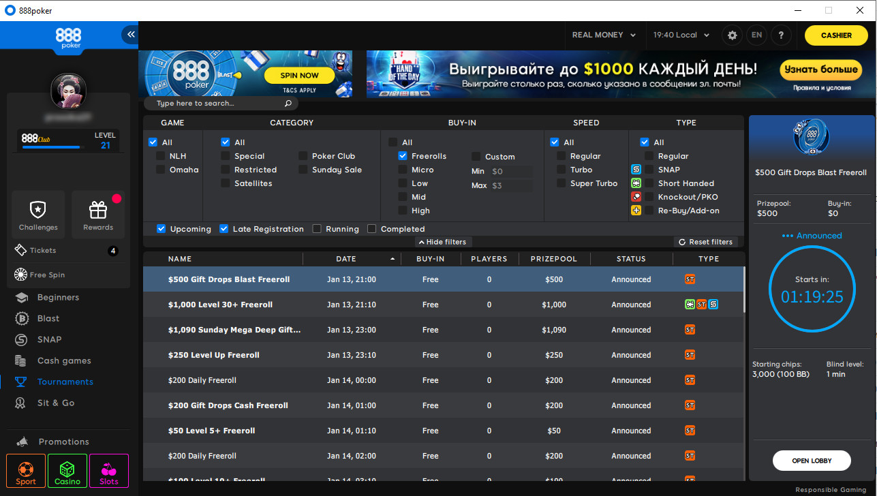Toggle the Omaha game checkbox

coord(161,170)
